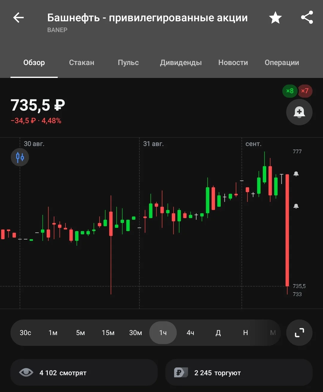Tap the 31 авг. date label
The height and width of the screenshot is (392, 323).
tap(153, 144)
